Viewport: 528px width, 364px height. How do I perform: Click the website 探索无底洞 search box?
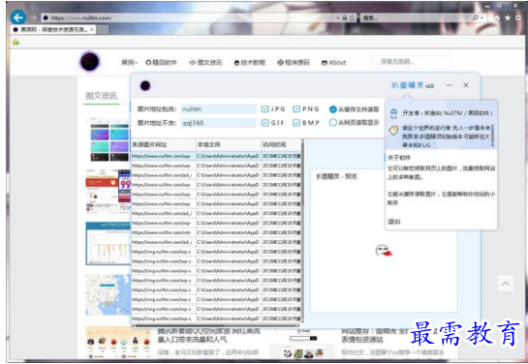coord(412,62)
